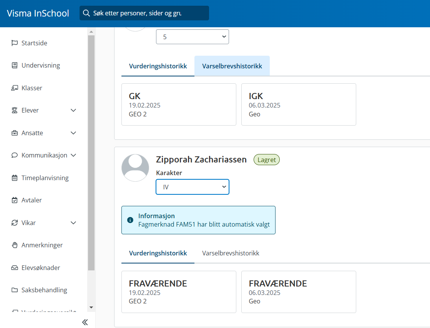Click the sidebar scrollbar thumb
Image resolution: width=430 pixels, height=328 pixels.
[x=91, y=153]
